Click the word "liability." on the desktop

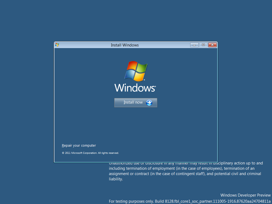[116, 179]
